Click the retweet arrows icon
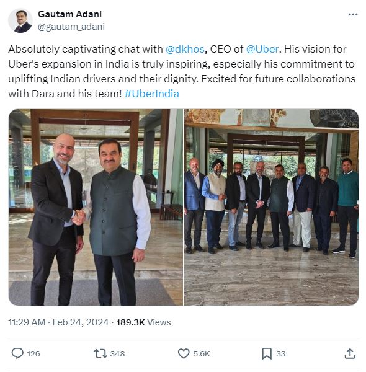This screenshot has width=366, height=372. pos(100,353)
